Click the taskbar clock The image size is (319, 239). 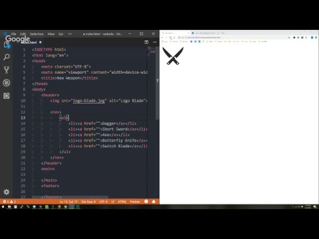(x=308, y=206)
